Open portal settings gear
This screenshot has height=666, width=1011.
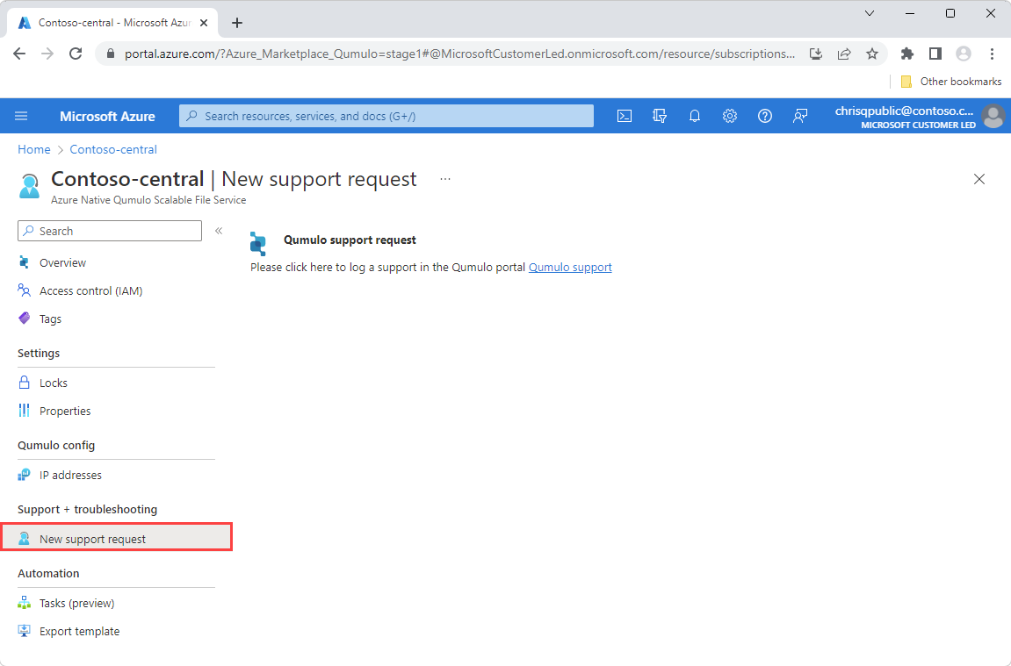coord(729,116)
